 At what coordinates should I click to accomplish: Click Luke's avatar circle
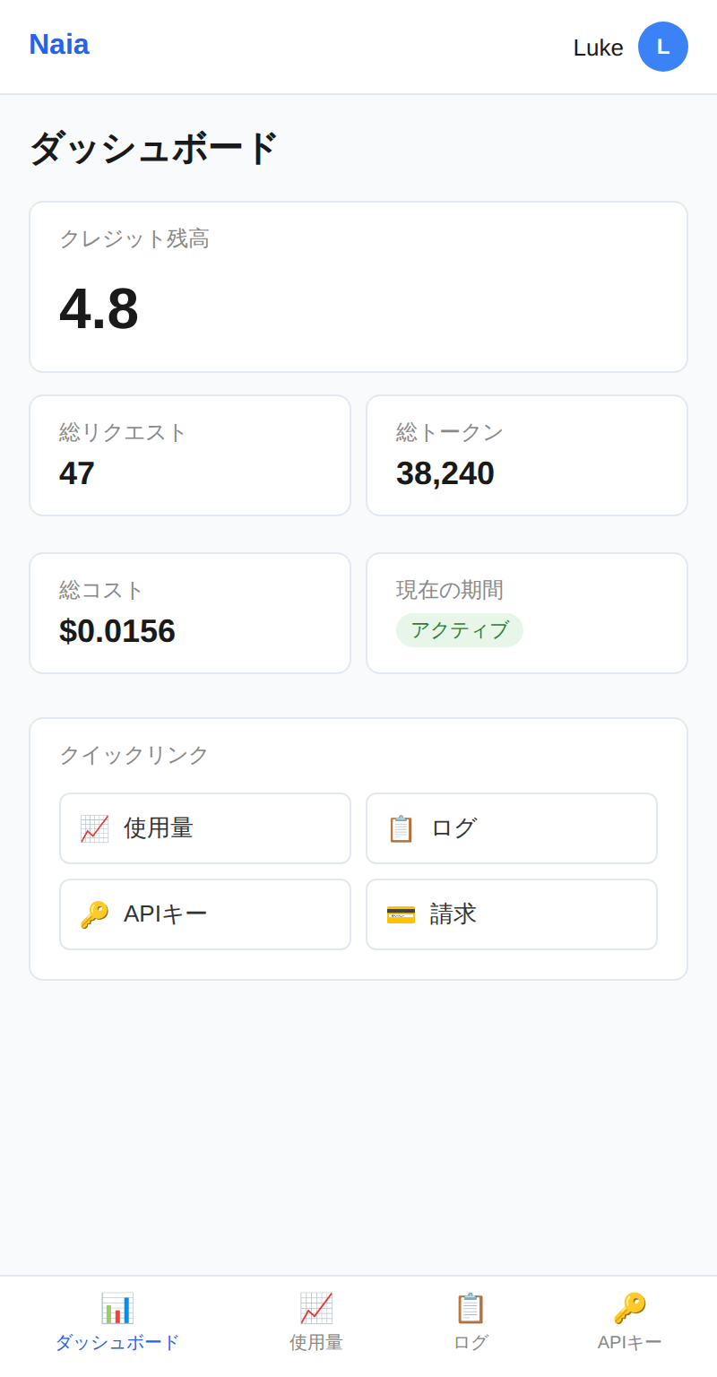pyautogui.click(x=662, y=47)
